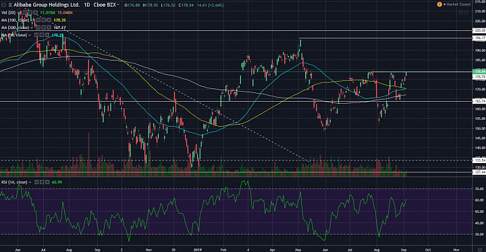Open settings for the RSI (14, close) indicator
Screen dimensions: 486x252
pyautogui.click(x=42, y=182)
